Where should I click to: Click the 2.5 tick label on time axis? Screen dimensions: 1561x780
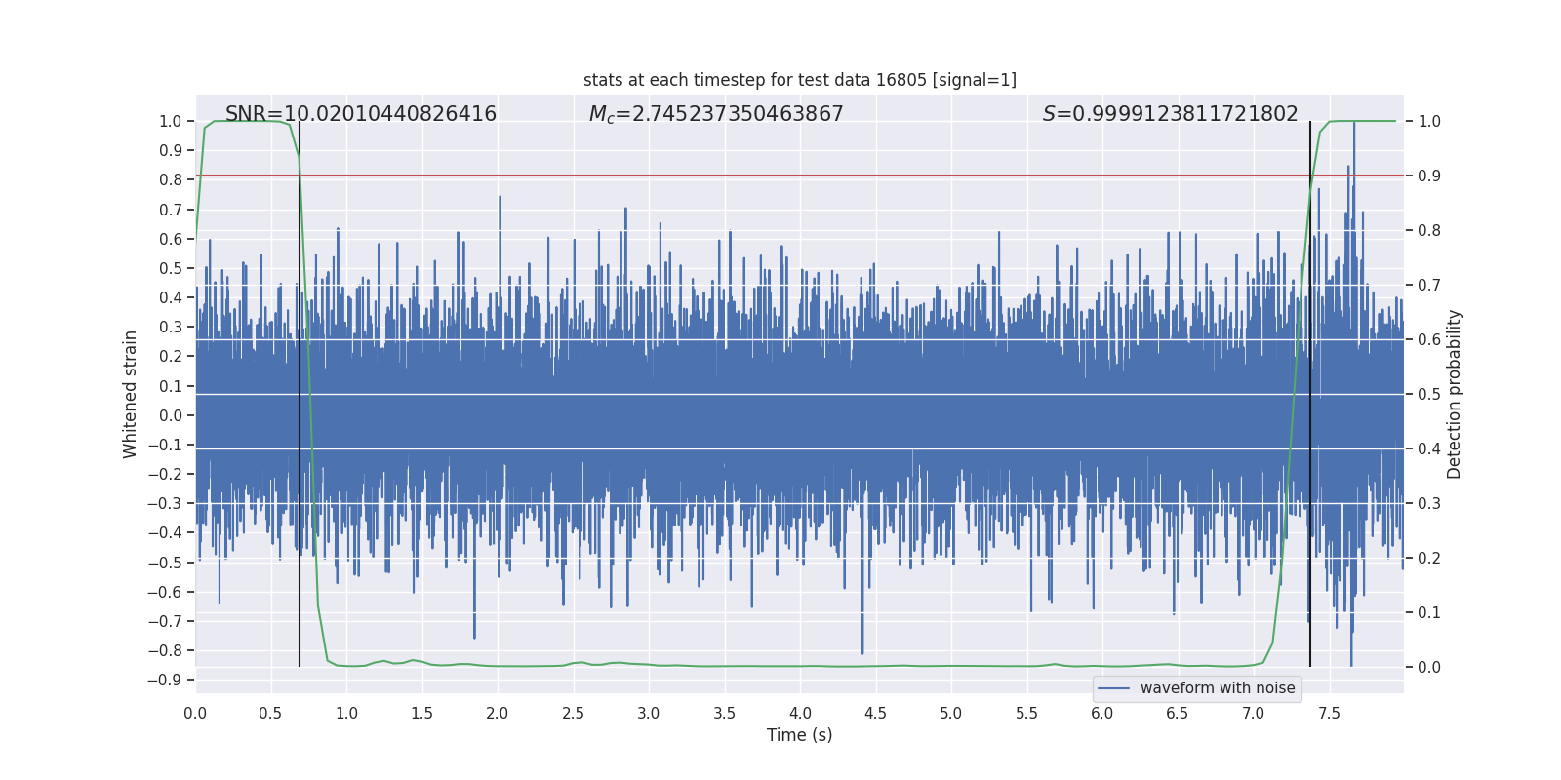click(573, 713)
